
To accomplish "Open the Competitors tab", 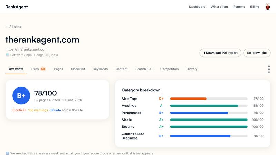I will [x=169, y=69].
